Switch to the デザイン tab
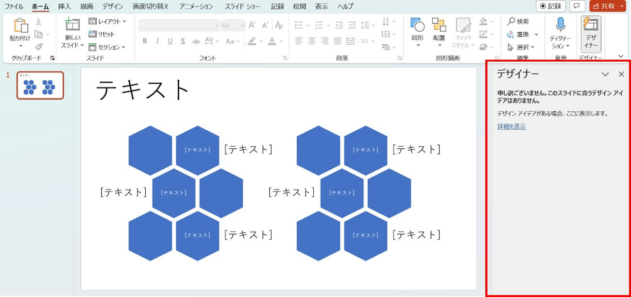 [112, 7]
